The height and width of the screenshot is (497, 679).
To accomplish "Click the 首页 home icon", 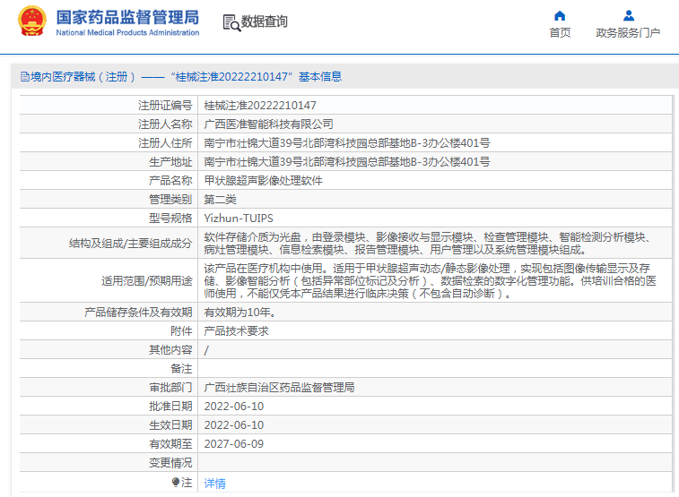I will click(560, 16).
